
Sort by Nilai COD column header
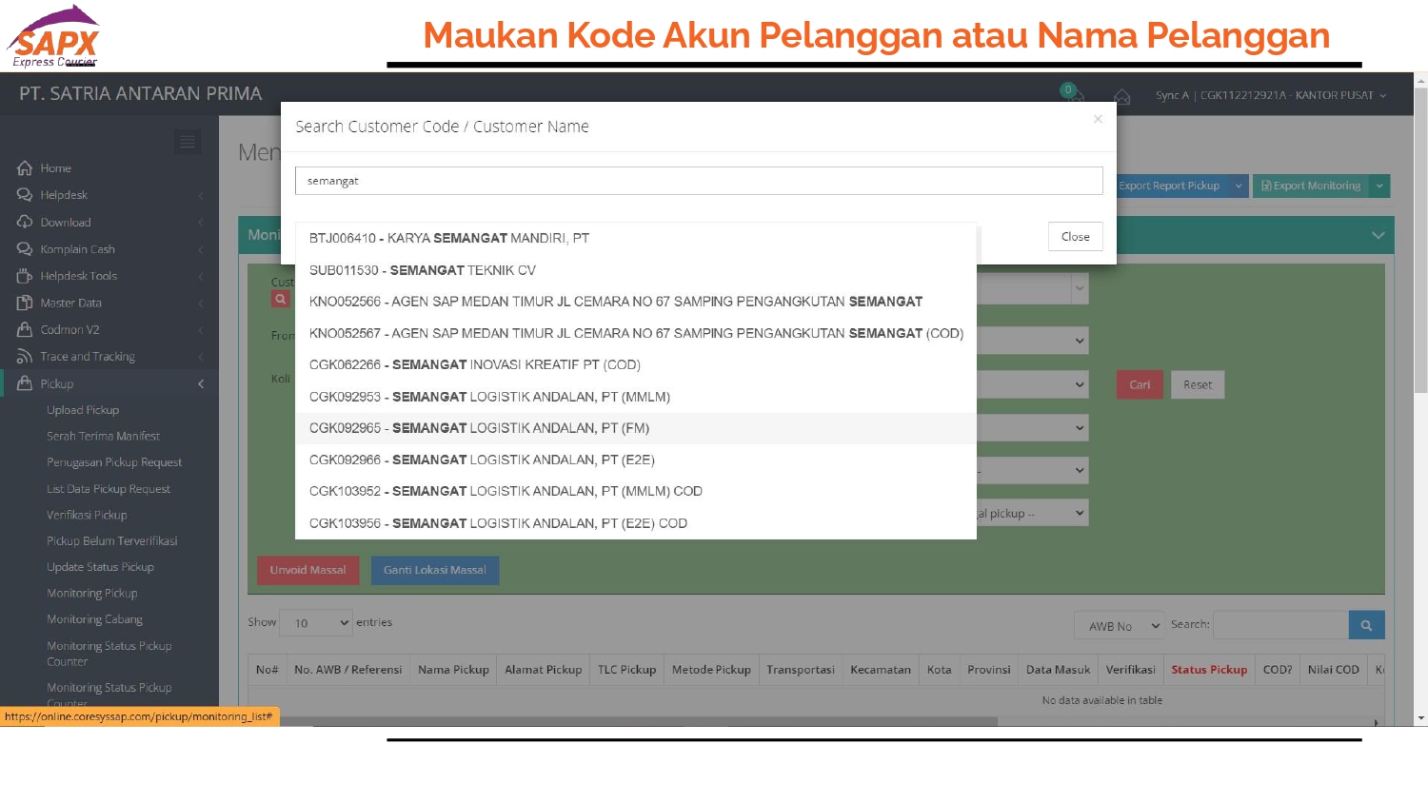pos(1333,670)
